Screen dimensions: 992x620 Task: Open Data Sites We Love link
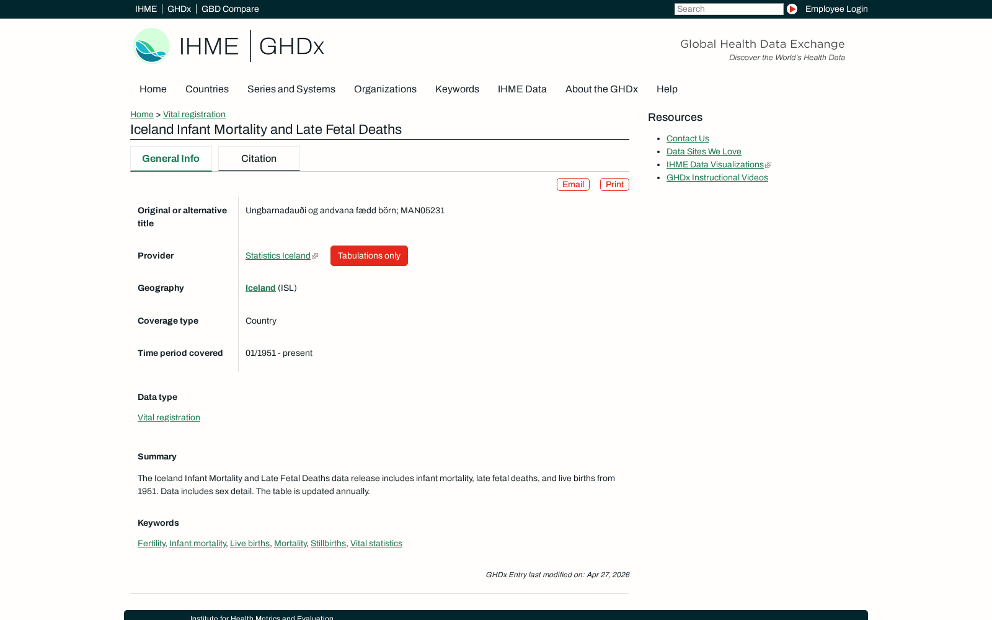tap(704, 151)
